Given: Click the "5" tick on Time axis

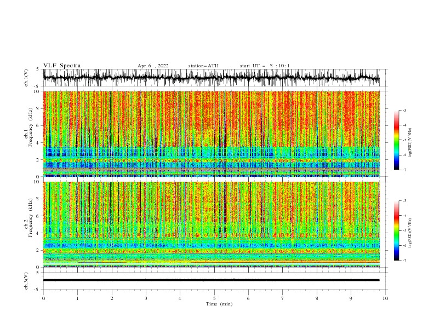Looking at the screenshot, I should (214, 298).
